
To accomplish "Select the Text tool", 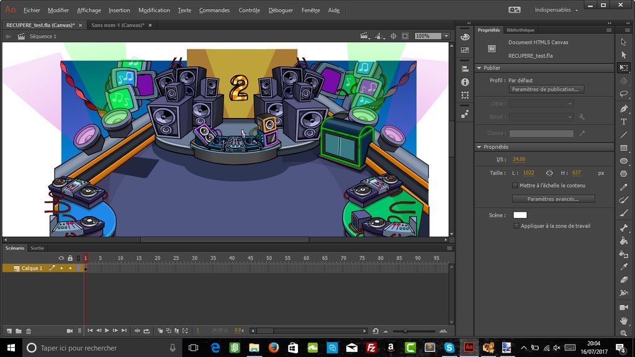I will [624, 122].
